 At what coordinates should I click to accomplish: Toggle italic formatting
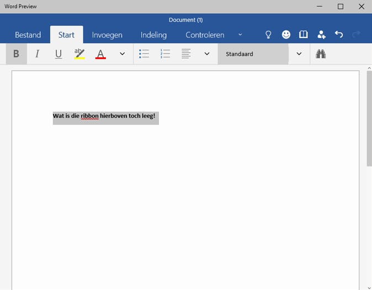tap(37, 54)
